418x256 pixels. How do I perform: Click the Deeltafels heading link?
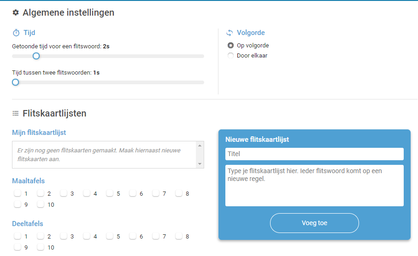point(28,224)
